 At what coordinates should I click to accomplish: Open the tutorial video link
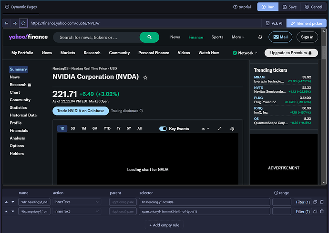(242, 7)
